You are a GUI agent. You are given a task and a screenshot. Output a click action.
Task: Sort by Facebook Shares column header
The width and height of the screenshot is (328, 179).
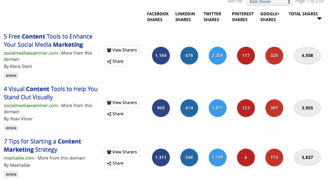[x=157, y=17]
